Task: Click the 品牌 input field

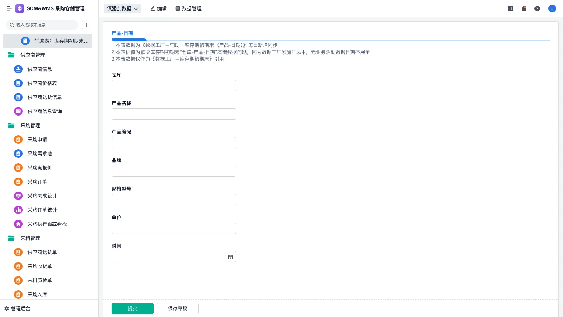Action: point(174,171)
